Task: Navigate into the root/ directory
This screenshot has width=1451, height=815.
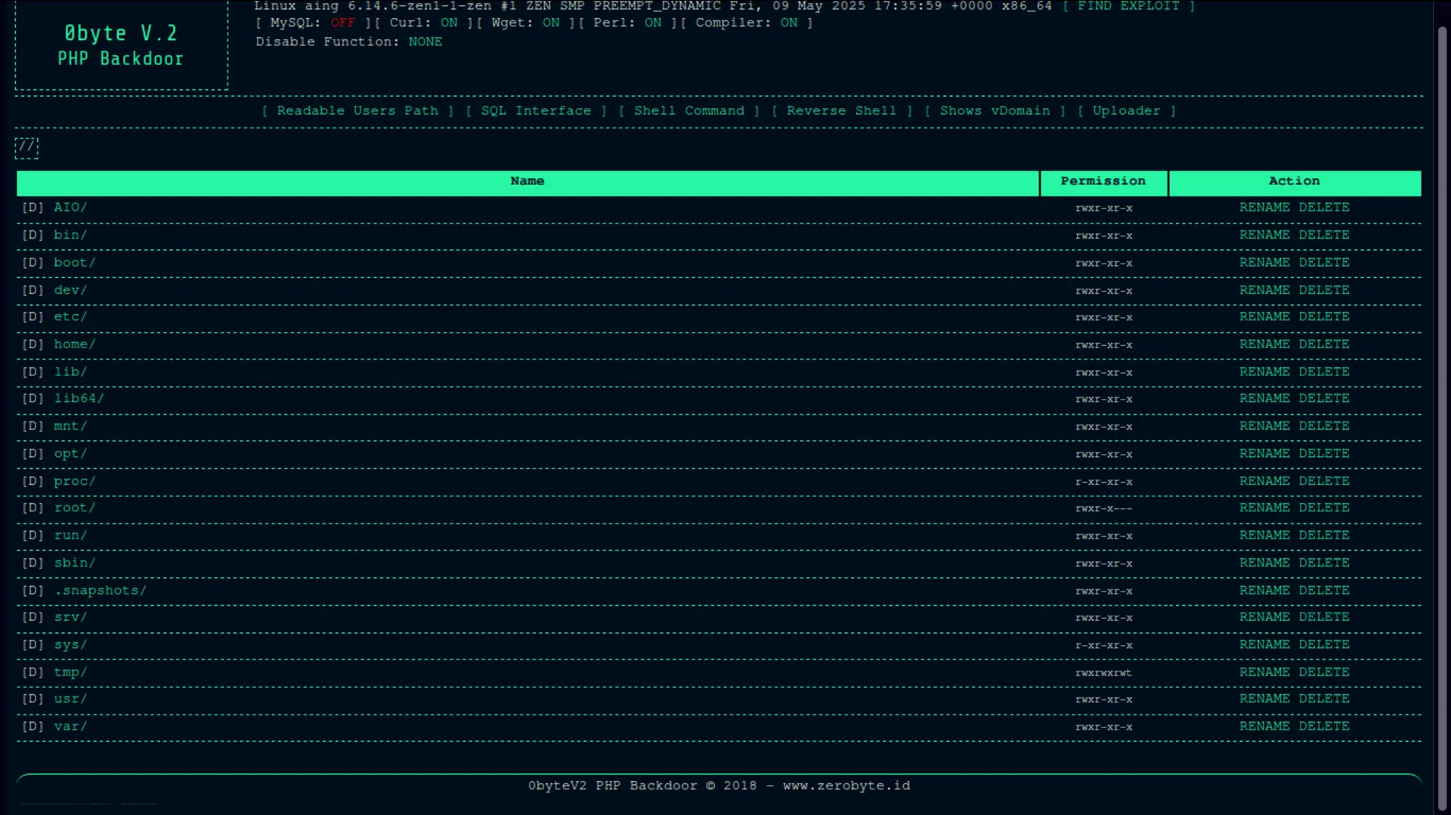Action: [75, 508]
